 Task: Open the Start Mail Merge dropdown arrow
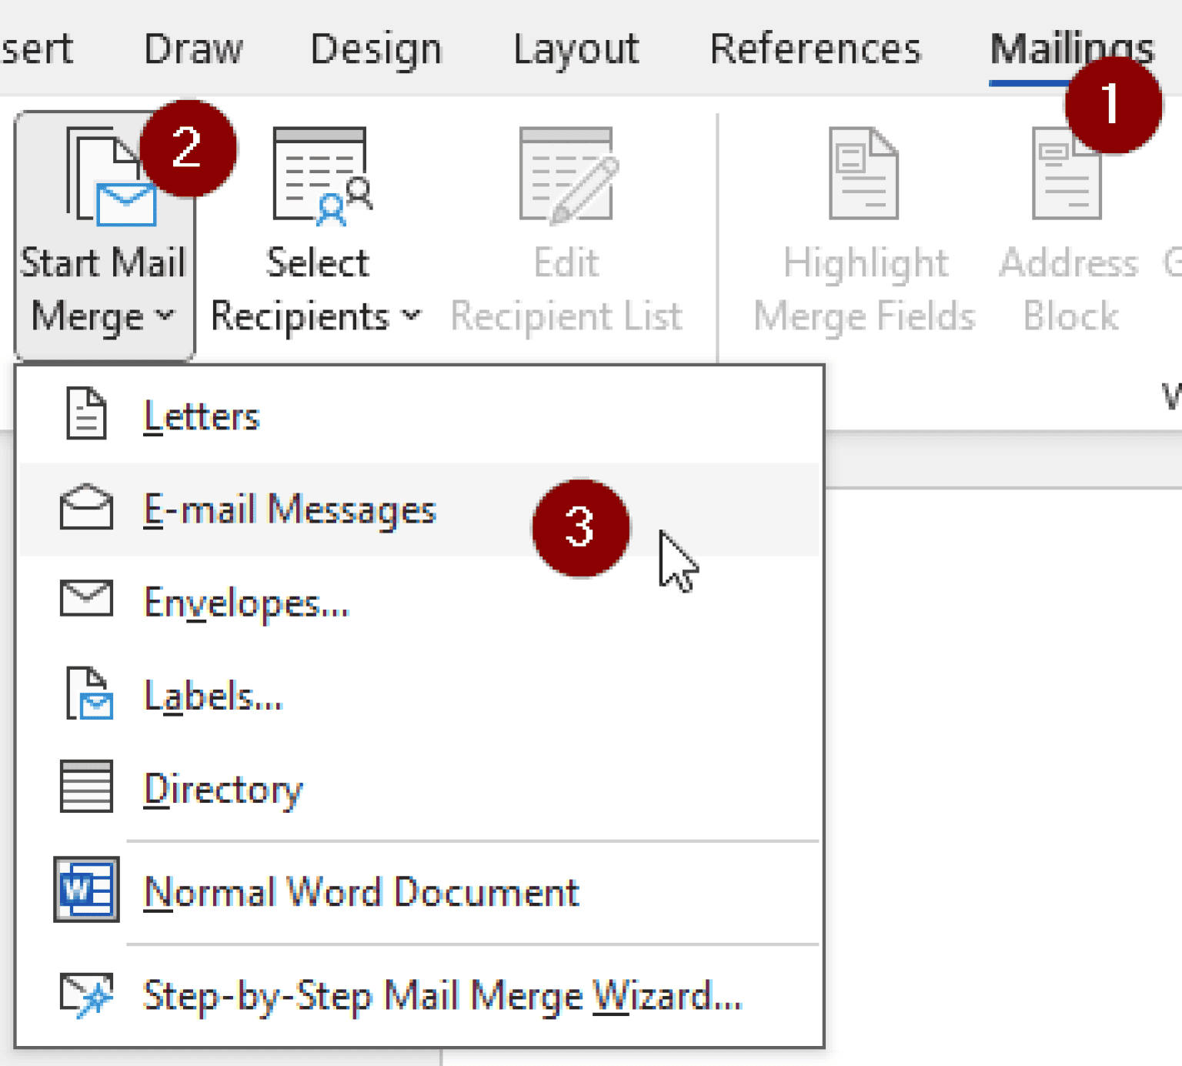pos(163,316)
